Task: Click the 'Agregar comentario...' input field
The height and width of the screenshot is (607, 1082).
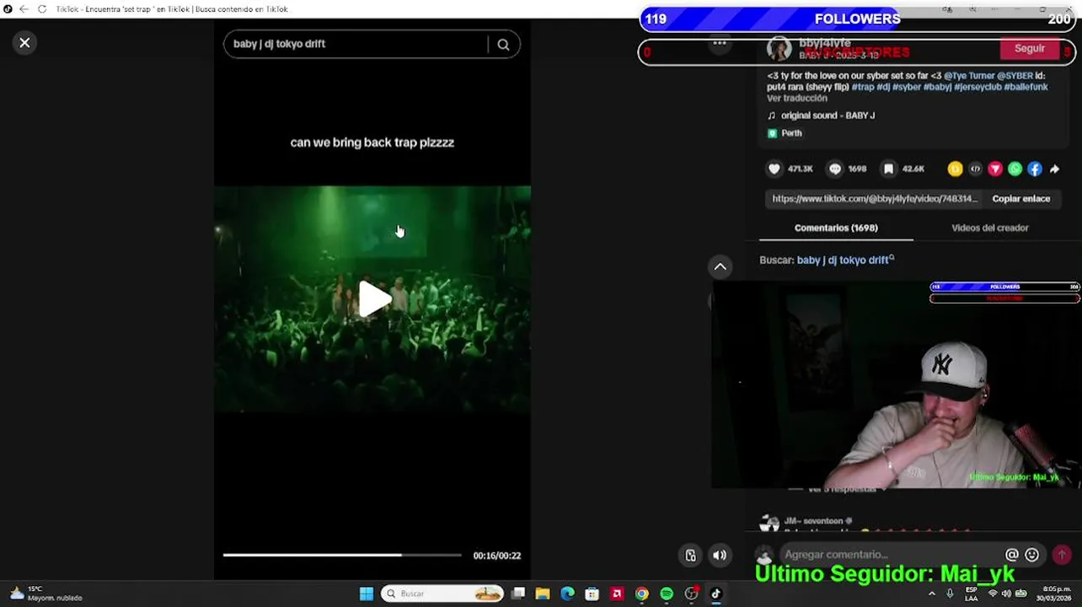Action: (889, 555)
